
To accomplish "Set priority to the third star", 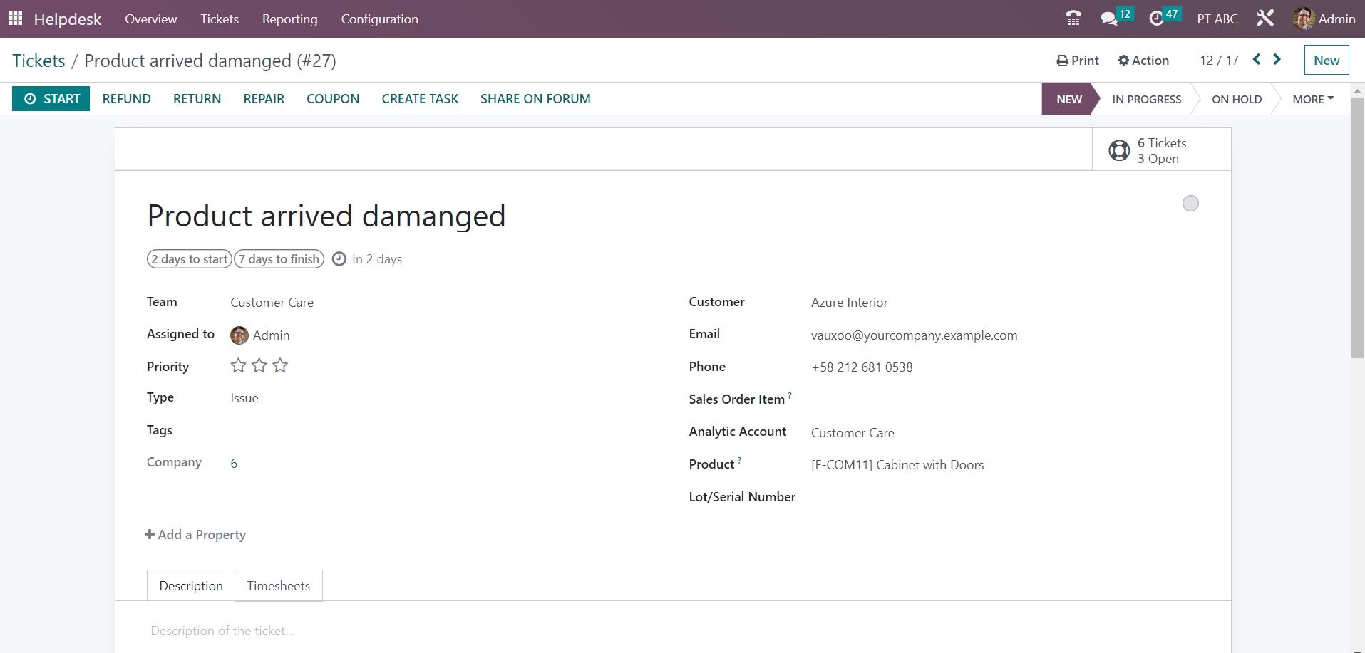I will pos(281,366).
